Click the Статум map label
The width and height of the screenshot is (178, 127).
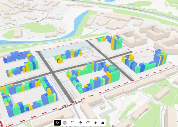click(x=97, y=57)
